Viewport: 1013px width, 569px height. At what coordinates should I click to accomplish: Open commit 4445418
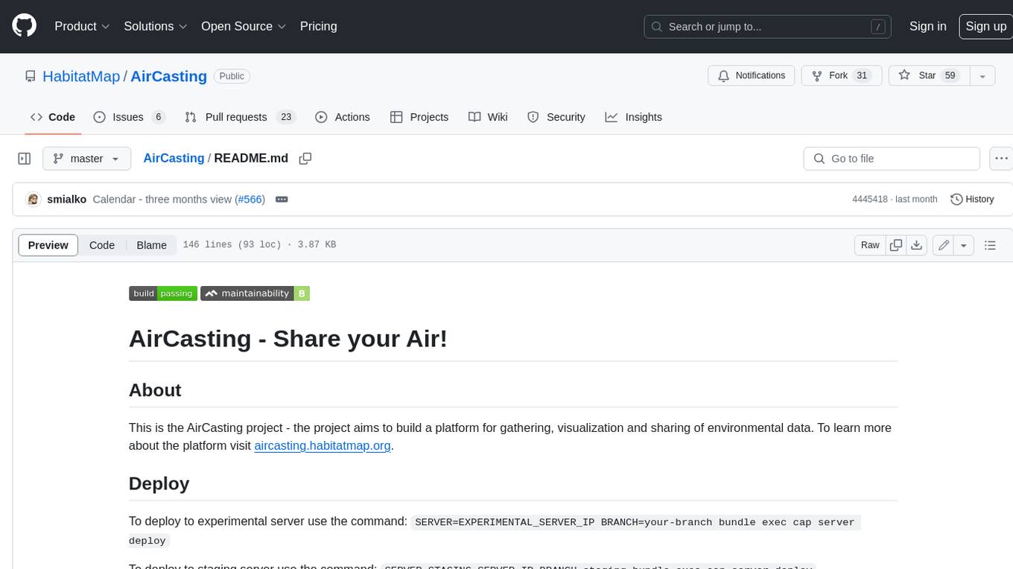(x=870, y=200)
